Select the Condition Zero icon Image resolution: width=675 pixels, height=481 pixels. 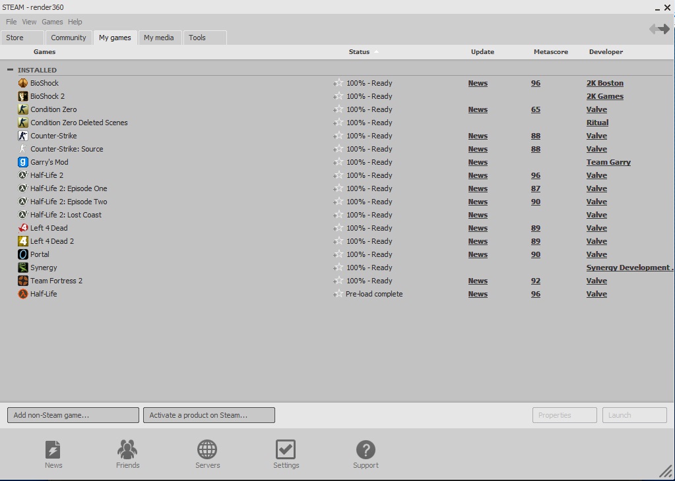23,109
